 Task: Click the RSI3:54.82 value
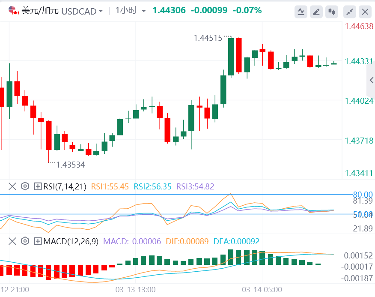(195, 186)
